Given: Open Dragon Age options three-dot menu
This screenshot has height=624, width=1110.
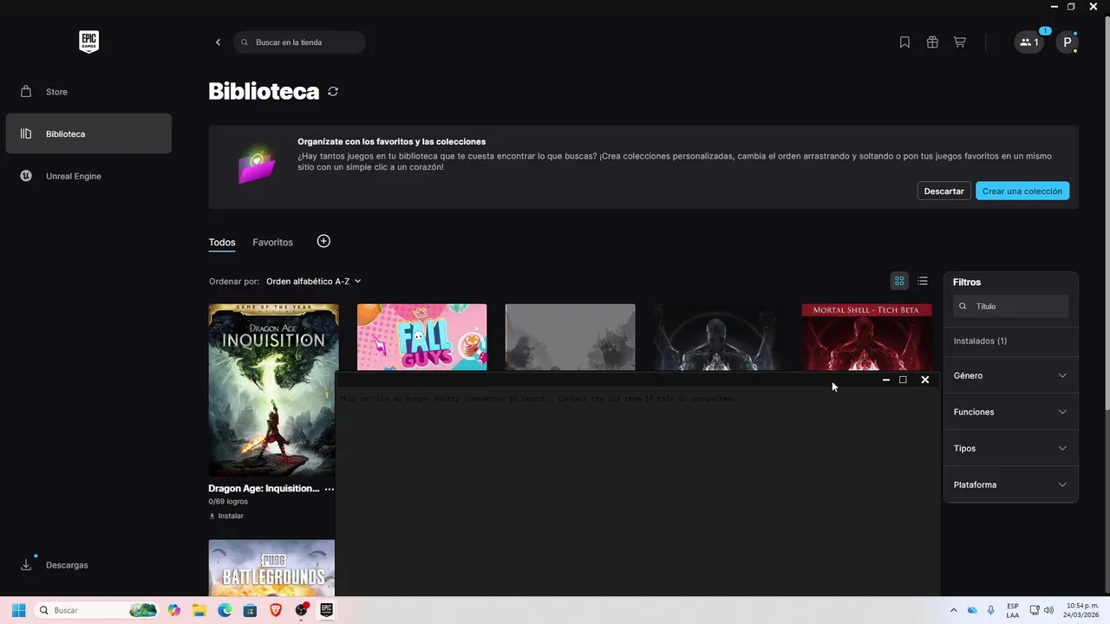Looking at the screenshot, I should pos(329,490).
